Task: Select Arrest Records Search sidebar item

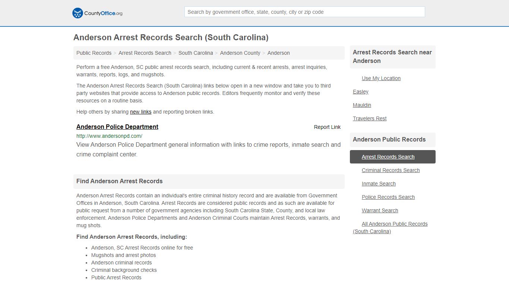Action: pyautogui.click(x=393, y=157)
